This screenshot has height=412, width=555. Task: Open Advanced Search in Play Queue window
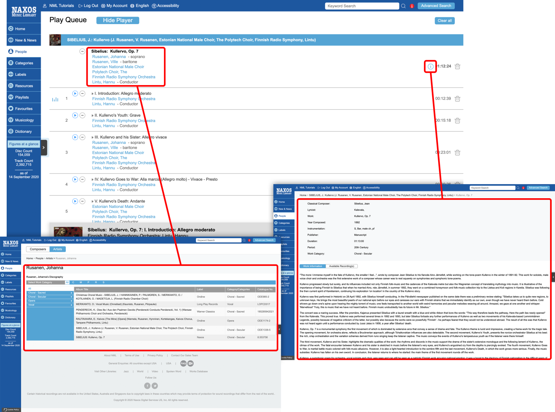click(x=436, y=6)
